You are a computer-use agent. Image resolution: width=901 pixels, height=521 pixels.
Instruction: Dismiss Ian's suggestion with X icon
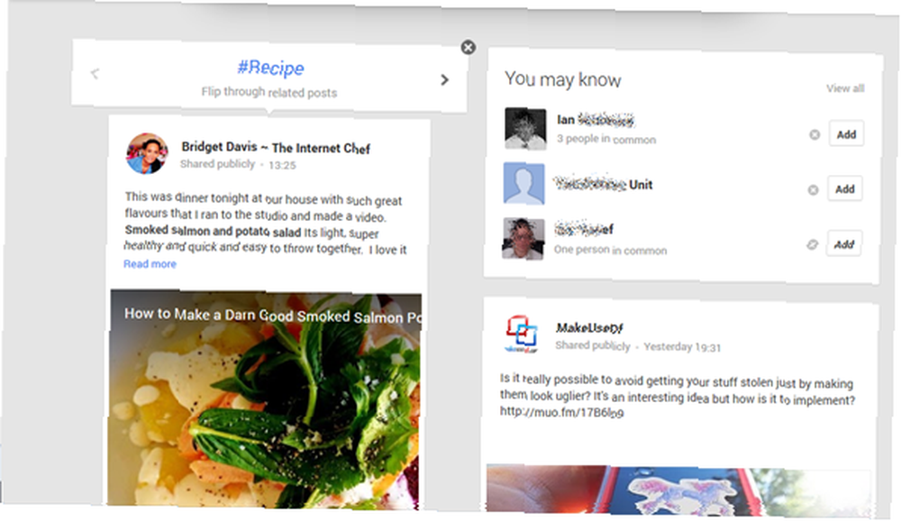click(x=815, y=134)
